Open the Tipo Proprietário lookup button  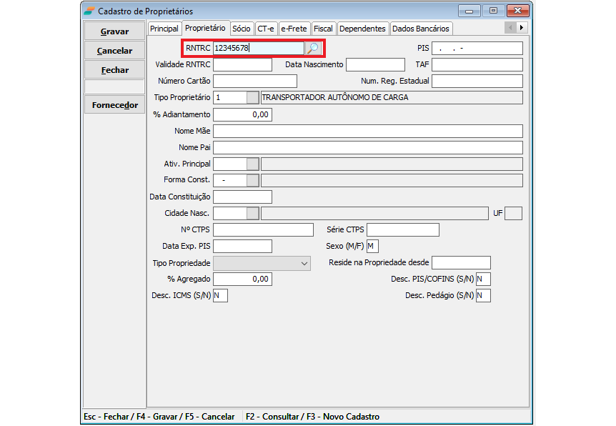pyautogui.click(x=253, y=97)
